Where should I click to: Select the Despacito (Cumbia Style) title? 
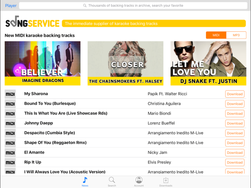(x=50, y=133)
